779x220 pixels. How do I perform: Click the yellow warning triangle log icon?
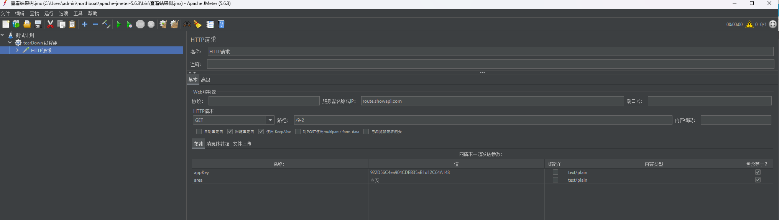(x=749, y=25)
